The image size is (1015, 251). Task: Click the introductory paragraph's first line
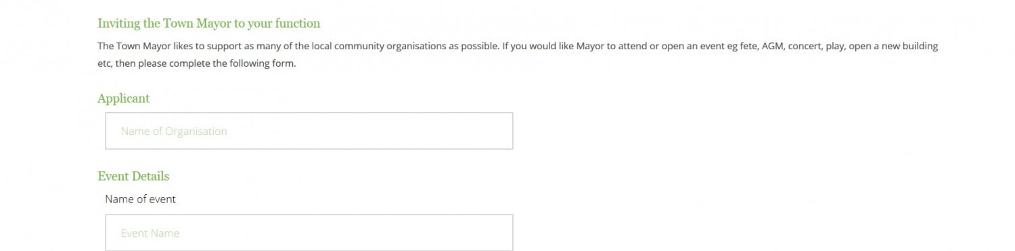(518, 47)
